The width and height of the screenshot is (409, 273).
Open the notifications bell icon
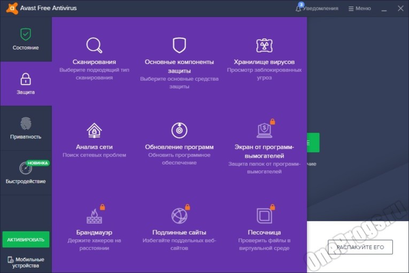point(298,9)
